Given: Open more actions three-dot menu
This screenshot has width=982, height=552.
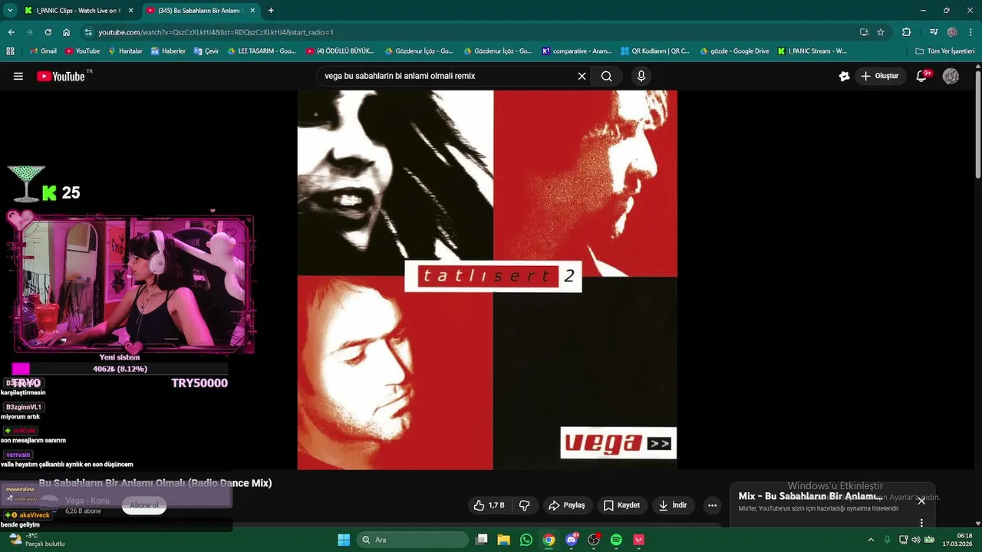Looking at the screenshot, I should pyautogui.click(x=712, y=505).
